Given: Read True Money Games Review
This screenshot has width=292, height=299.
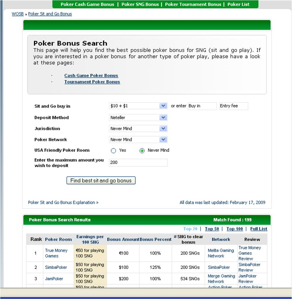Looking at the screenshot, I should (x=250, y=253).
